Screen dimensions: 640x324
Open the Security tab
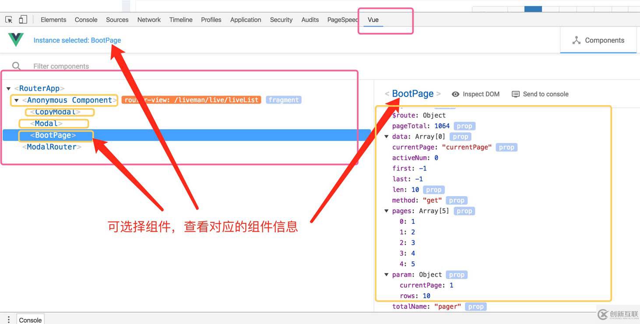tap(281, 20)
